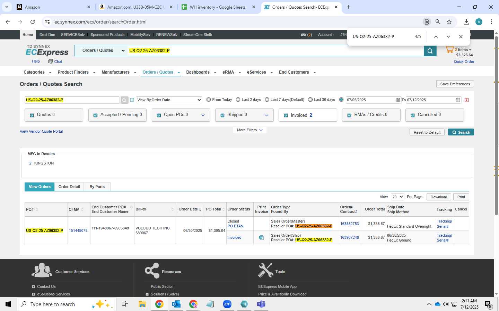
Task: Toggle the Quotes checkbox
Action: point(32,115)
